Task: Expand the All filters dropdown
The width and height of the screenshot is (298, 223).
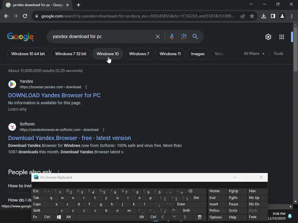Action: (254, 54)
